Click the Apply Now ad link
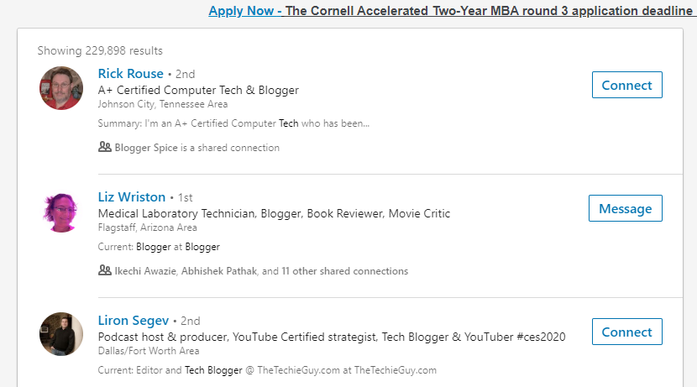Image resolution: width=697 pixels, height=387 pixels. [x=242, y=11]
